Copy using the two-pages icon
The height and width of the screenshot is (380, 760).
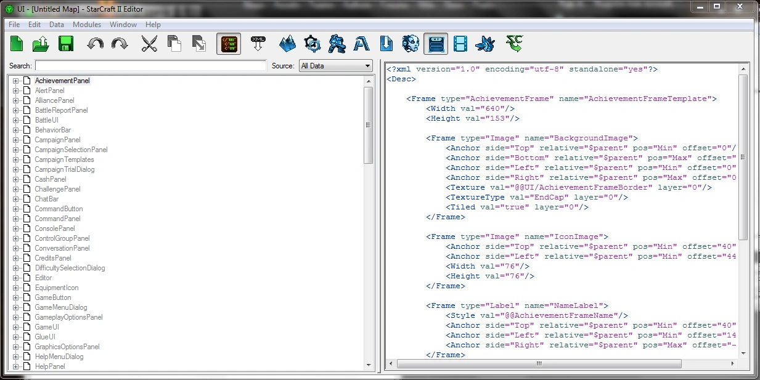pyautogui.click(x=174, y=44)
